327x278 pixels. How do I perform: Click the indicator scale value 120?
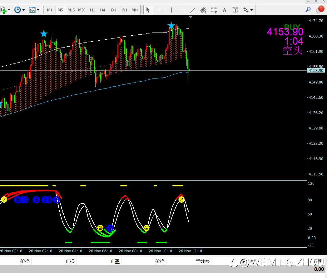[x=311, y=183]
